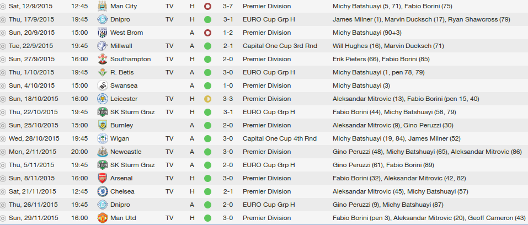Viewport: 528px width, 225px height.
Task: Open the 3-7 Man City match result
Action: (x=228, y=6)
